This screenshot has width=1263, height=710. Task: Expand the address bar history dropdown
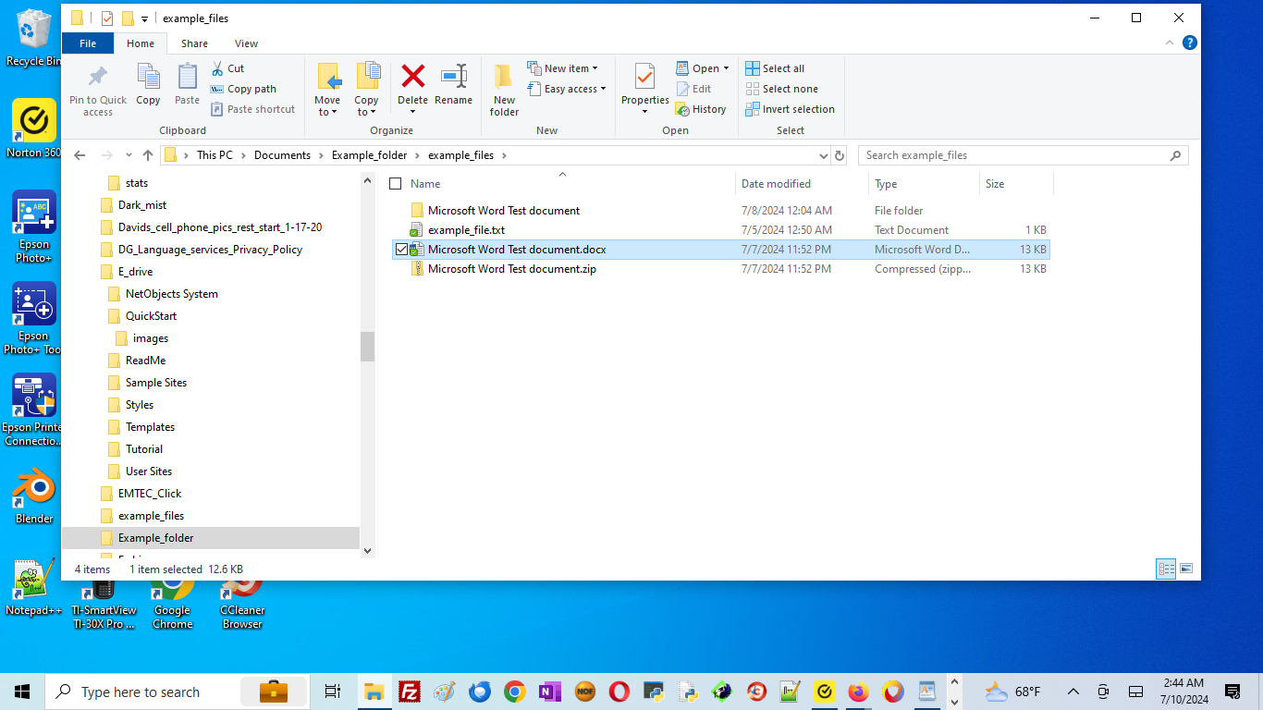pos(823,155)
